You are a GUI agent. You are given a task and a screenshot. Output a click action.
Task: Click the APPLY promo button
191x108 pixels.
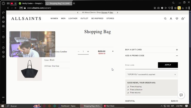click(x=168, y=65)
